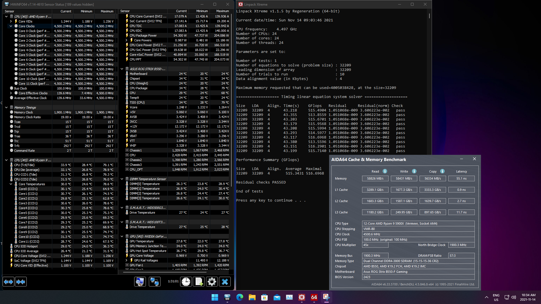Click the volume speaker tray icon

point(514,297)
